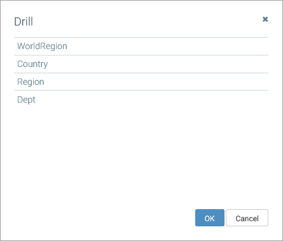
Task: Dismiss the dialog using Cancel
Action: click(247, 218)
